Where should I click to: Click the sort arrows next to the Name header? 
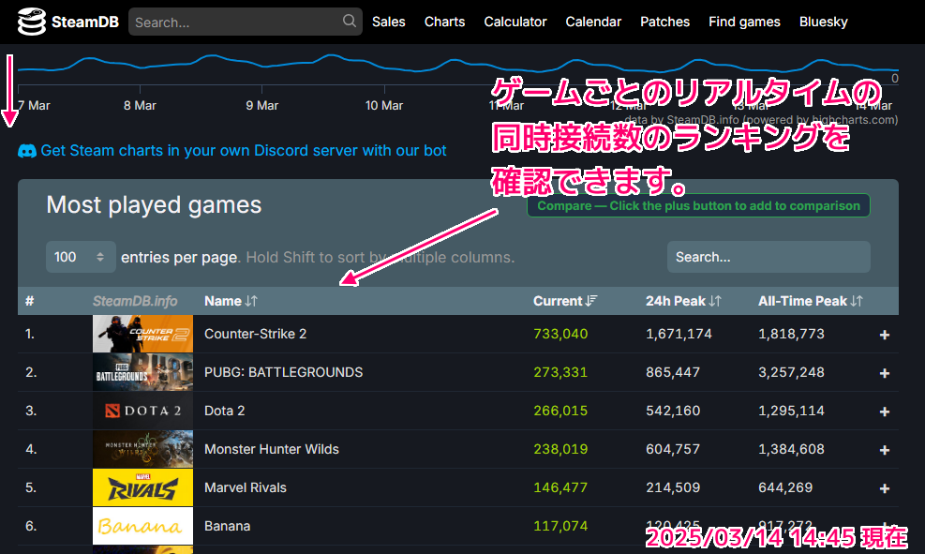click(251, 301)
